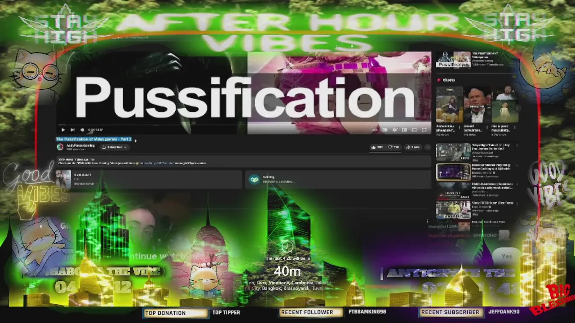Click the JEFFDANK90 subscriber name
The width and height of the screenshot is (575, 323).
click(504, 312)
